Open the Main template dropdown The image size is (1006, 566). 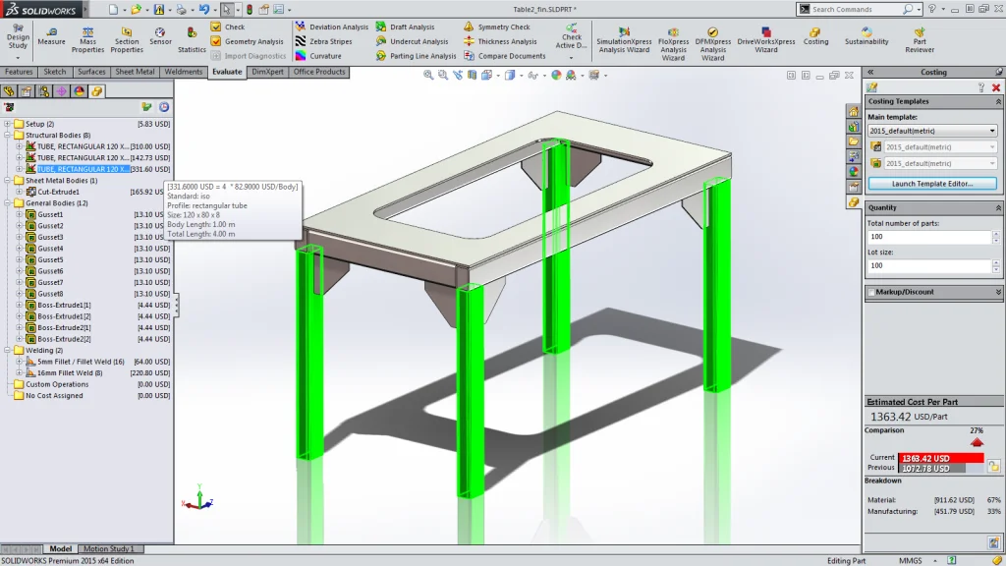pos(993,131)
